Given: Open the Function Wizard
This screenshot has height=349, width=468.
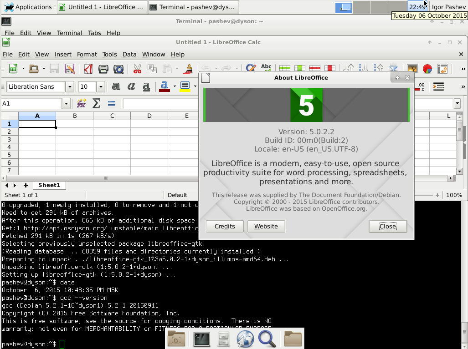Looking at the screenshot, I should click(81, 103).
